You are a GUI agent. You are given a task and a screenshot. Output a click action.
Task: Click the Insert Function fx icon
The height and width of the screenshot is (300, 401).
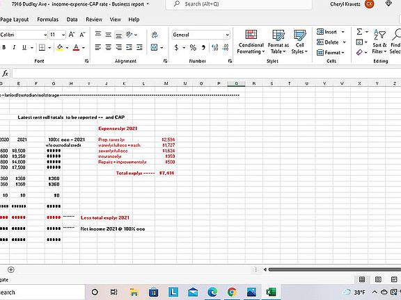(5, 74)
